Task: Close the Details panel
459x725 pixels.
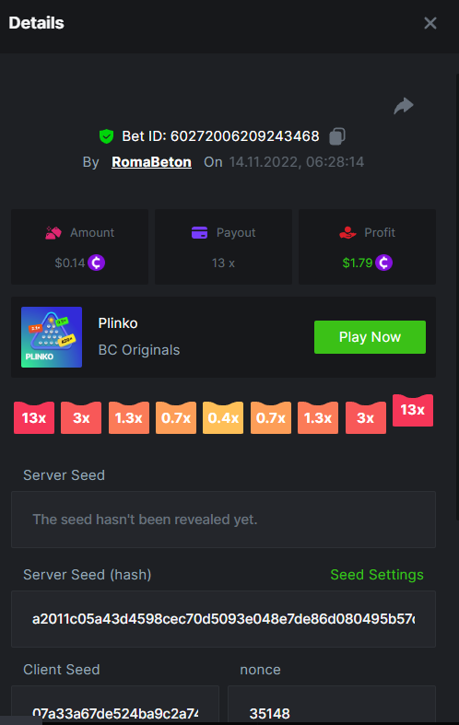Action: pos(430,23)
